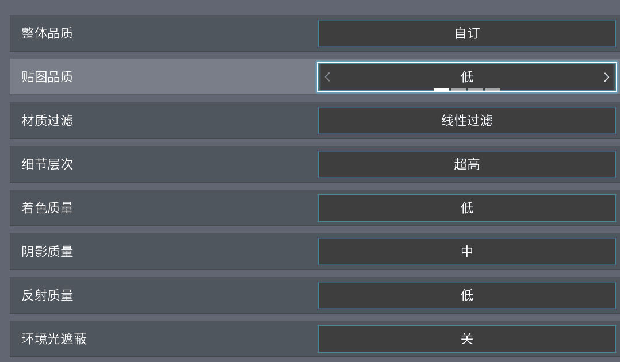Select the 阴影质量 row label

click(x=47, y=252)
